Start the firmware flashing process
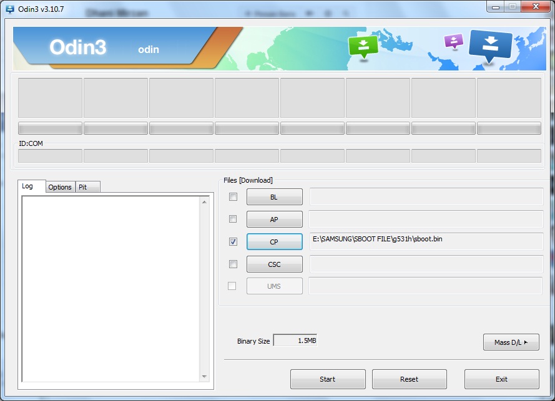The width and height of the screenshot is (555, 401). (x=328, y=379)
